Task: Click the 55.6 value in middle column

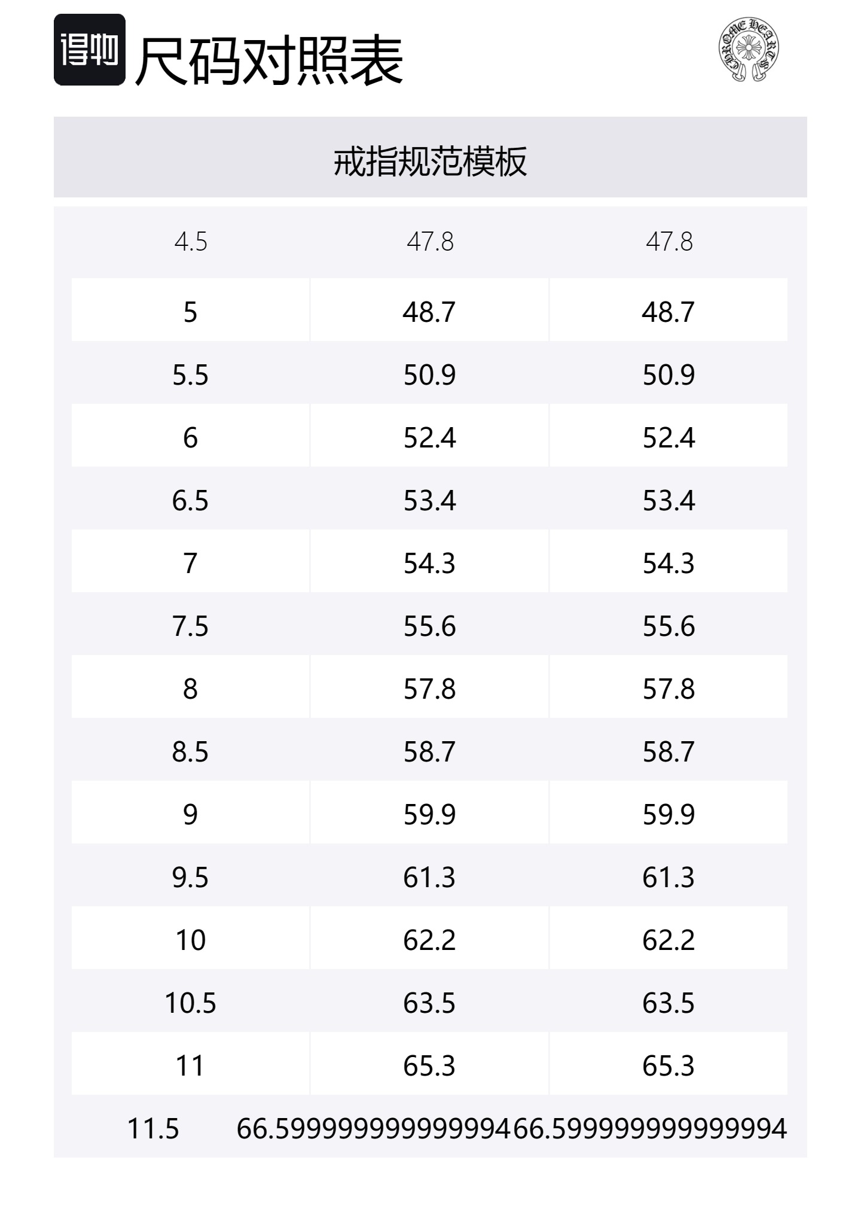Action: (429, 626)
